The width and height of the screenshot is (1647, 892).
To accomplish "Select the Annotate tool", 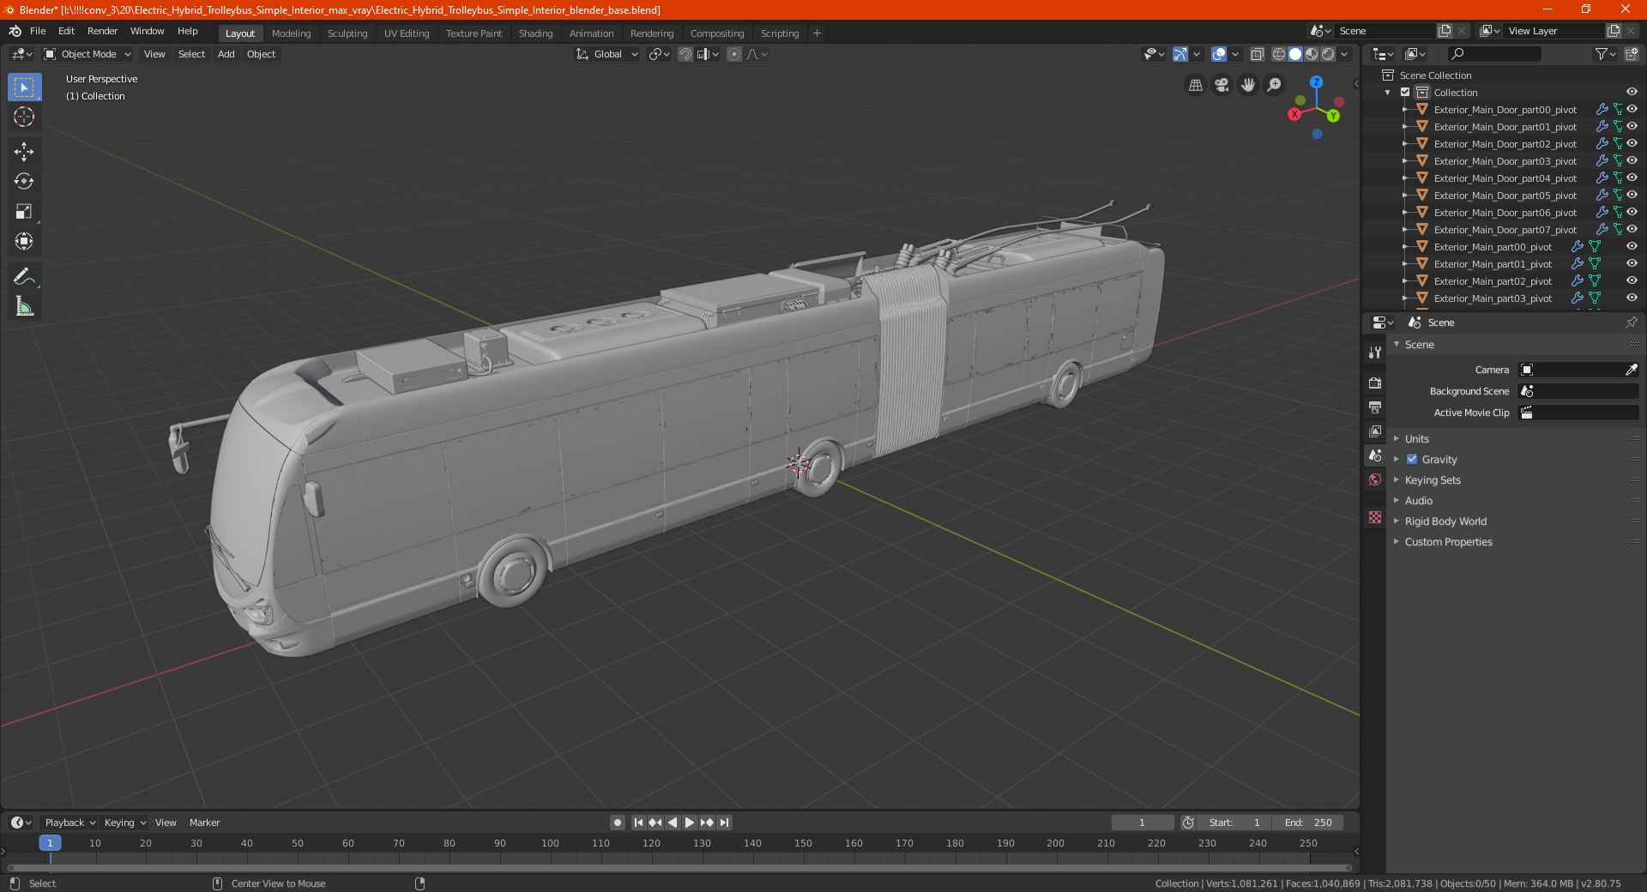I will coord(24,276).
